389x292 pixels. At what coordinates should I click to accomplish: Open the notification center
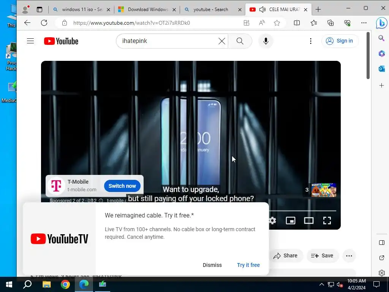point(376,284)
